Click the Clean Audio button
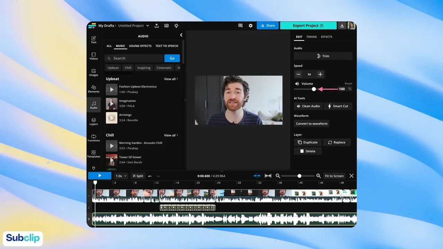The image size is (443, 249). coord(308,106)
